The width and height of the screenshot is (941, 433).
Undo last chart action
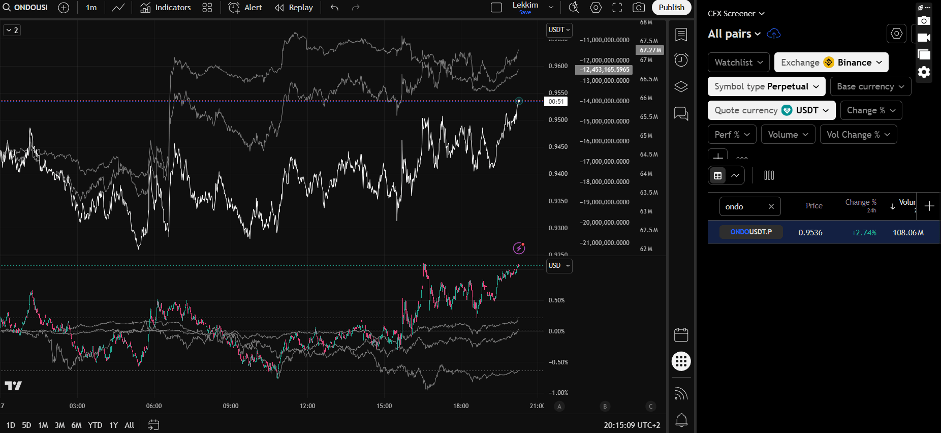(x=334, y=8)
